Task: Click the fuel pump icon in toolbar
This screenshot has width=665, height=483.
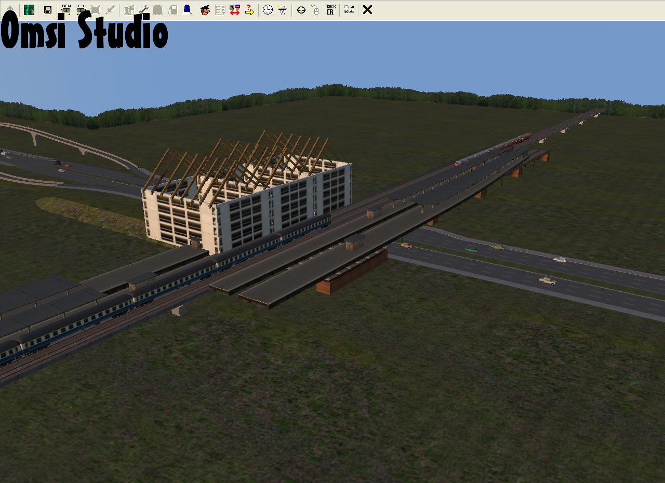Action: pos(173,10)
